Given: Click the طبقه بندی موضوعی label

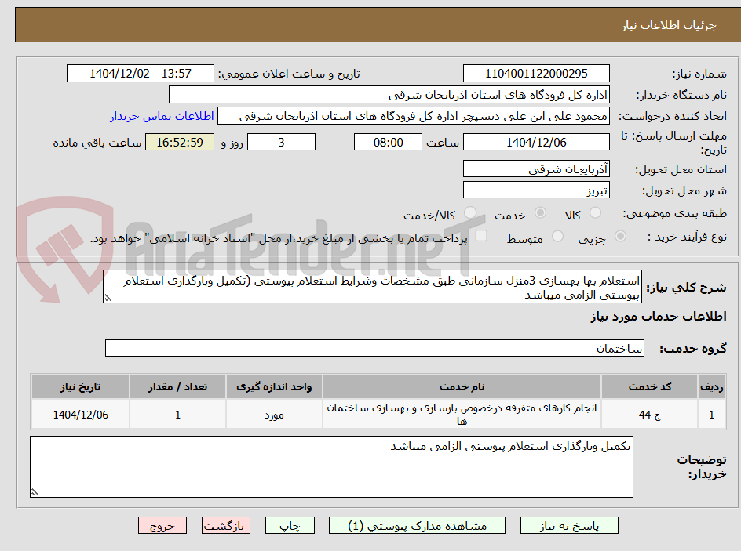Looking at the screenshot, I should tap(675, 214).
